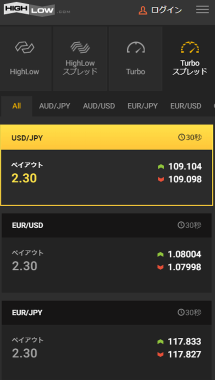This screenshot has height=380, width=215.
Task: Click the clock icon on EUR/USD card
Action: coord(181,225)
